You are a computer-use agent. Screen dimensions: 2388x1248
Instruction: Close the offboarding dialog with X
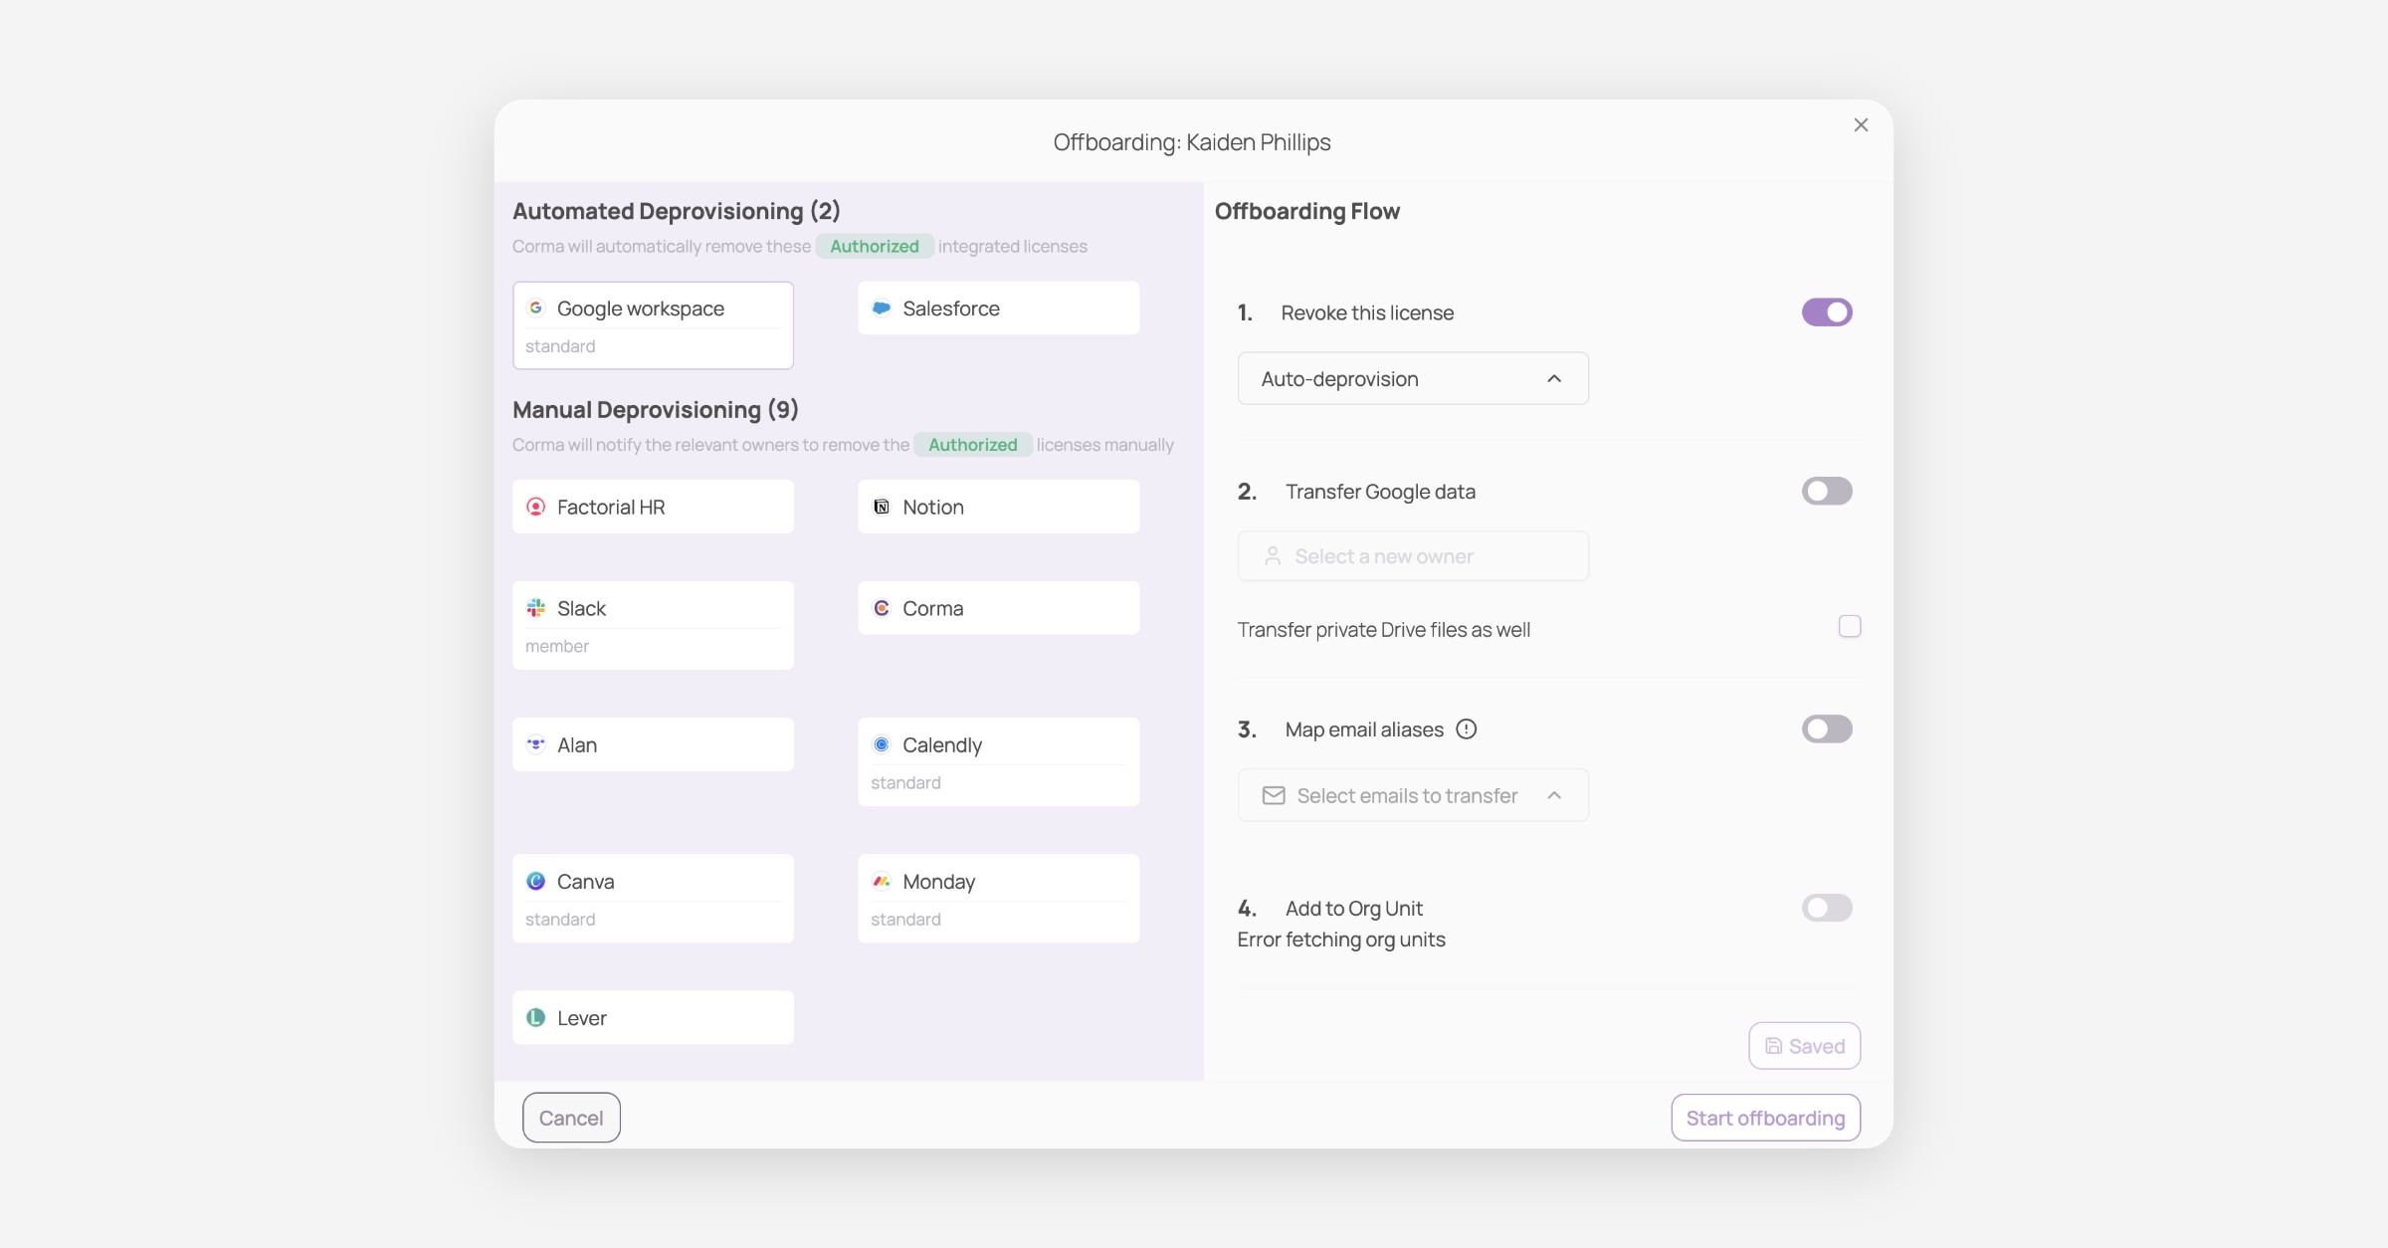(x=1861, y=125)
